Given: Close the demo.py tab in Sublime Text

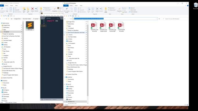Looking at the screenshot, I should tap(58, 18).
